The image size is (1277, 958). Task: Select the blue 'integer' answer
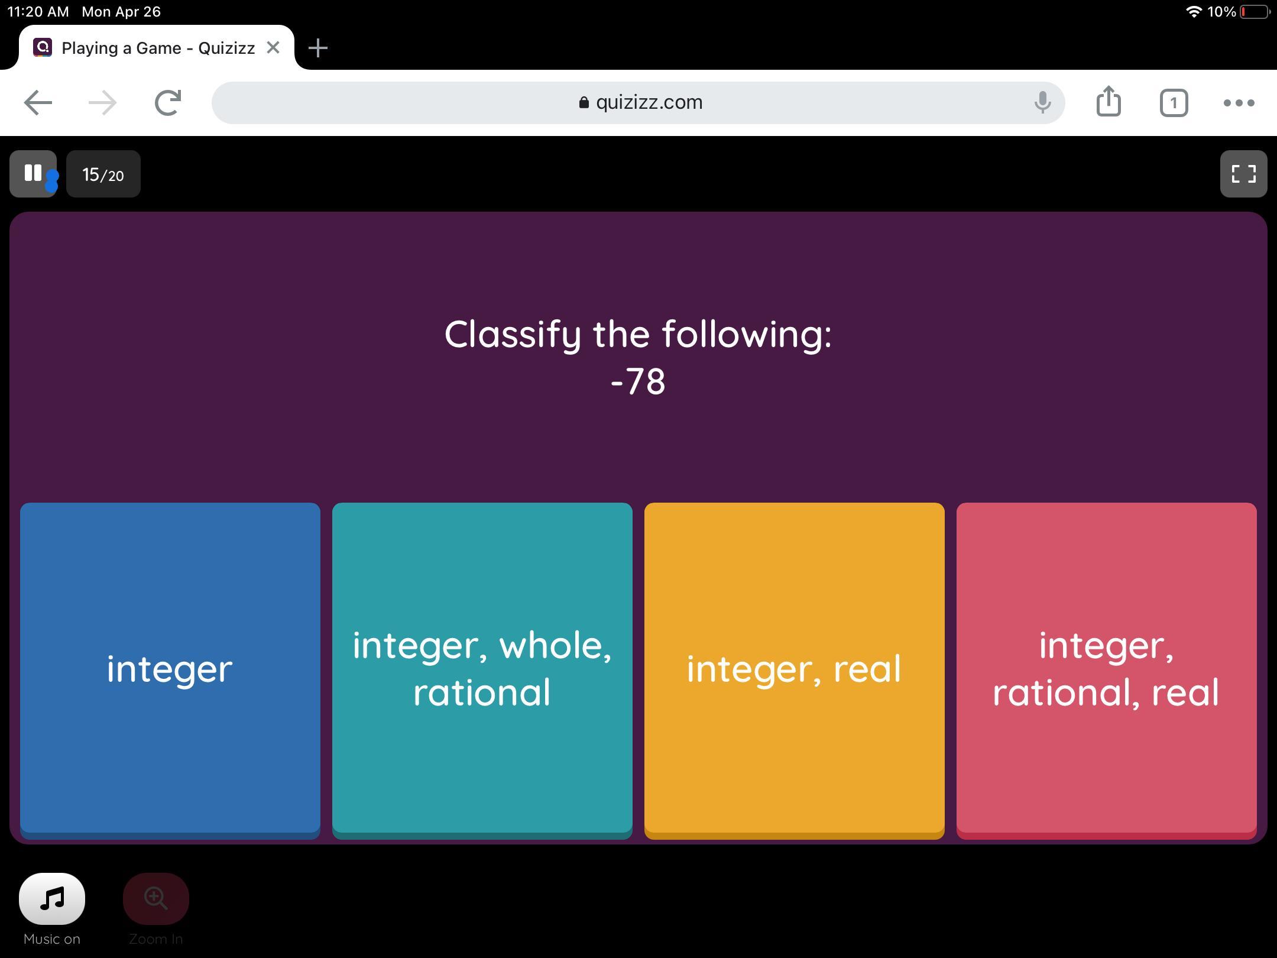[170, 668]
